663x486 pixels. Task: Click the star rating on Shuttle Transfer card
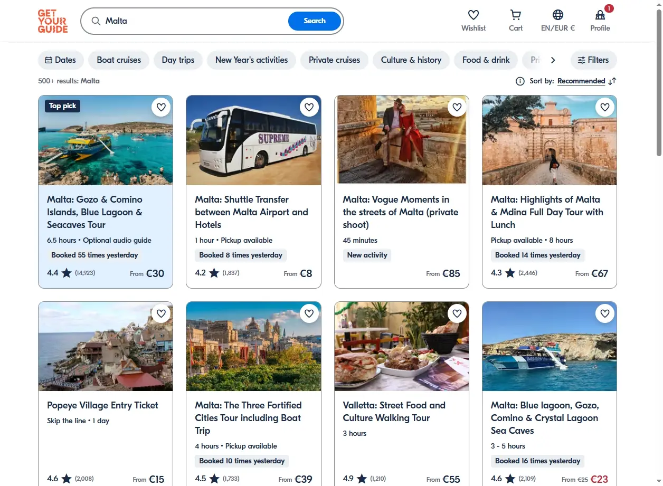pos(214,273)
